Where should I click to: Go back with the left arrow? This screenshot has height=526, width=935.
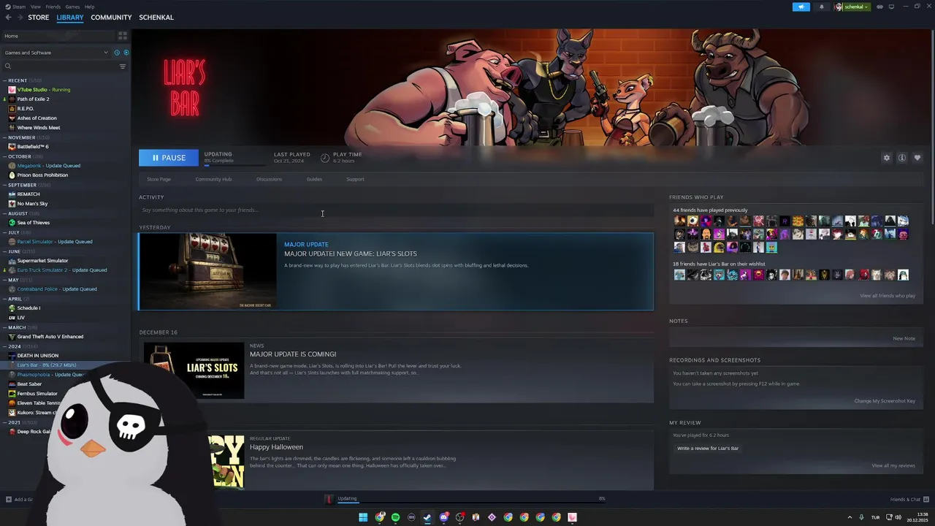tap(8, 17)
